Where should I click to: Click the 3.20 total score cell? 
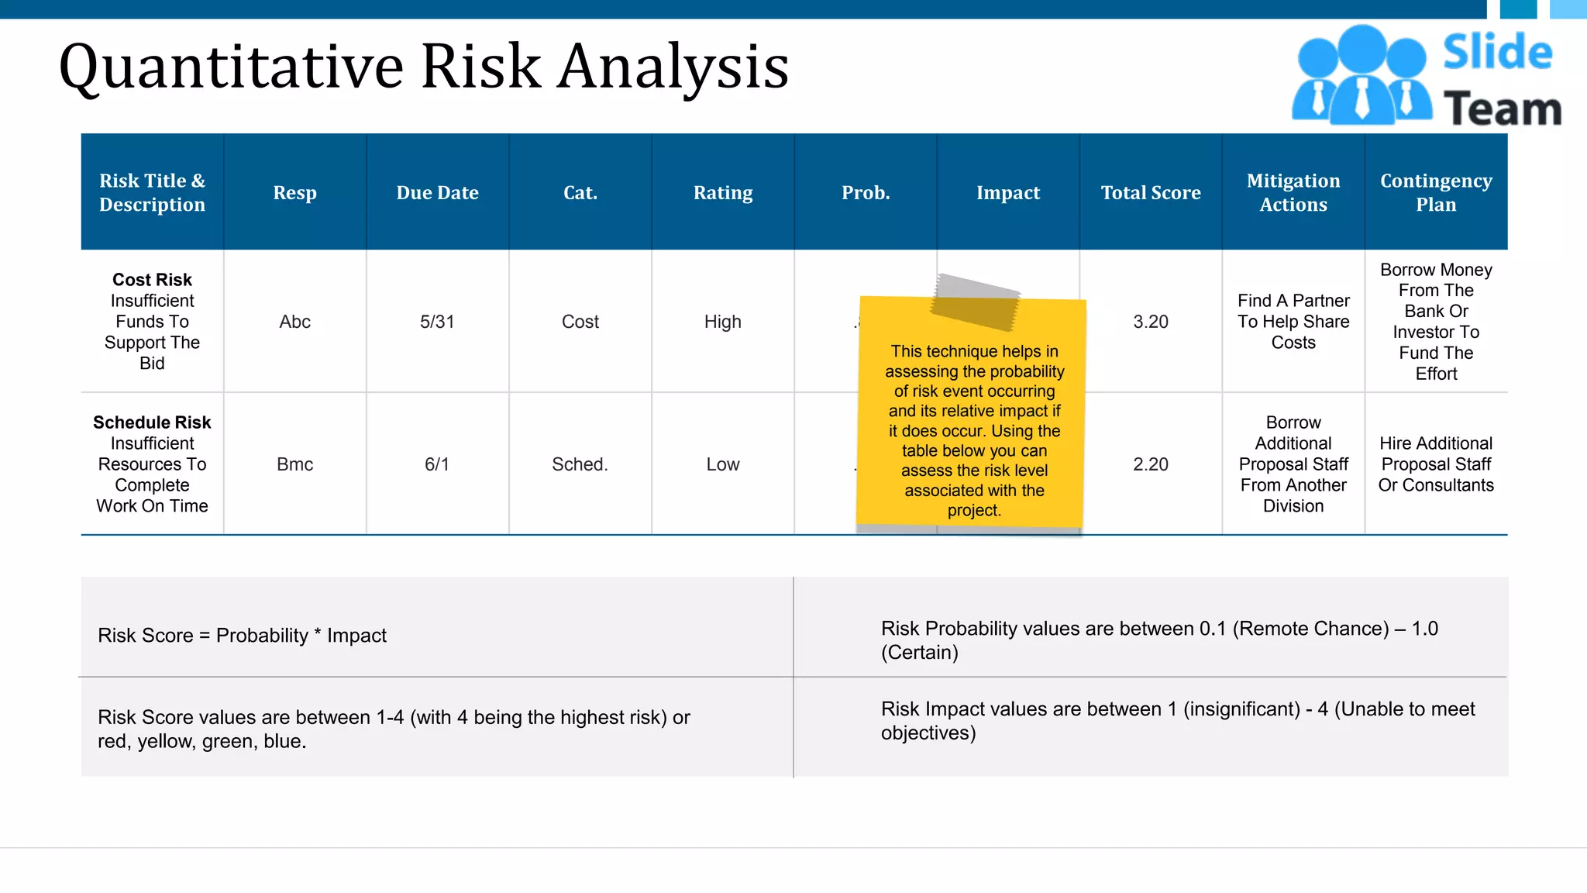pos(1151,321)
